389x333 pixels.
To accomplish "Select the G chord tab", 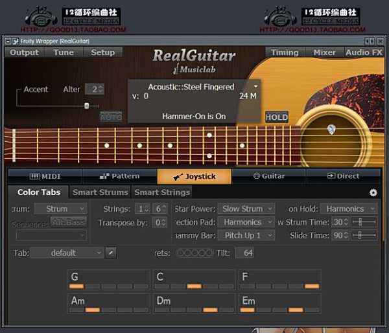I will (109, 280).
